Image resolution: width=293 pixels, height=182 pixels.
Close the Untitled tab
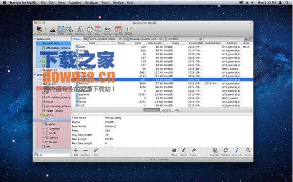pos(201,39)
